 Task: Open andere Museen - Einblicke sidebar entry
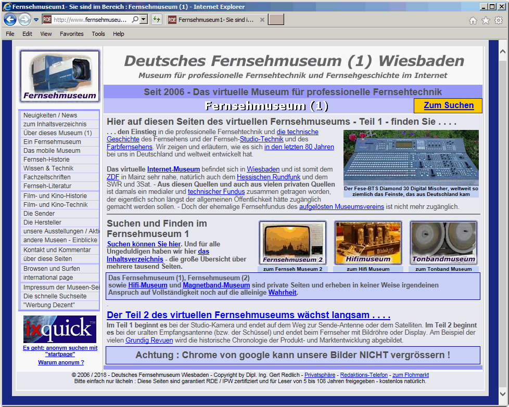click(60, 240)
